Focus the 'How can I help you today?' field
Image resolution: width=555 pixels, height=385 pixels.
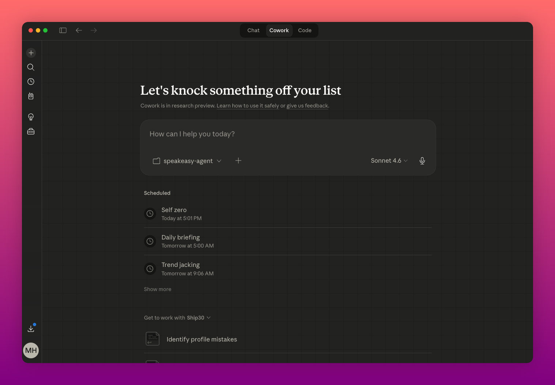click(x=287, y=134)
